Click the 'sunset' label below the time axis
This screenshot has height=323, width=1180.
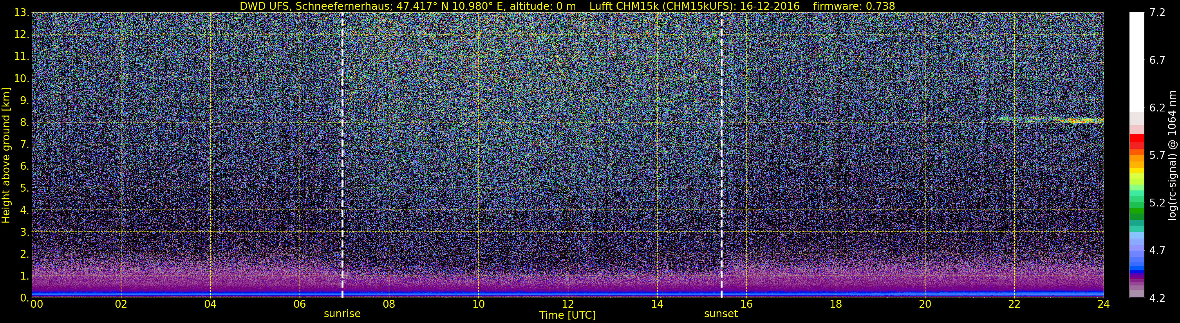pos(721,314)
